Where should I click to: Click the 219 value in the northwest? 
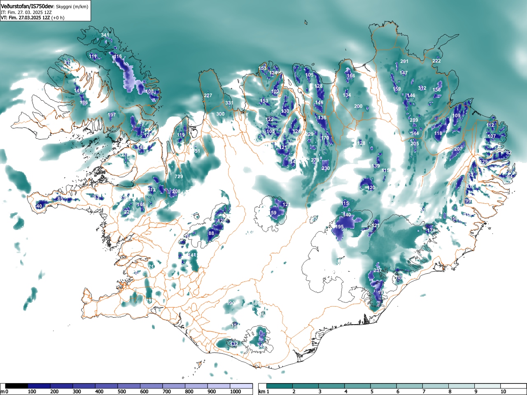tap(68, 63)
